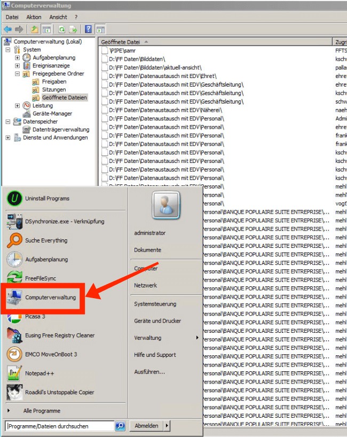Image resolution: width=347 pixels, height=437 pixels.
Task: Select Sitzungen in the tree
Action: click(53, 90)
